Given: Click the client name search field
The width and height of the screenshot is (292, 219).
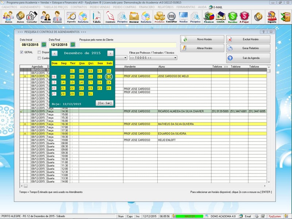Looking at the screenshot, I should [128, 45].
